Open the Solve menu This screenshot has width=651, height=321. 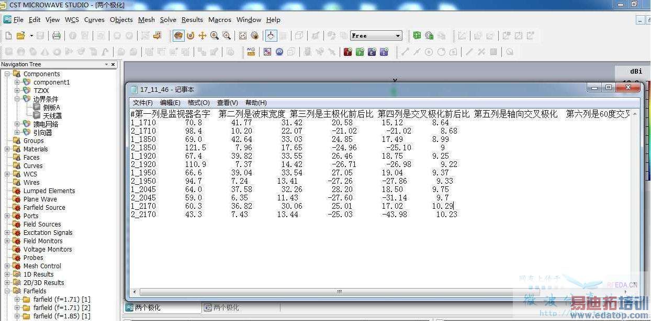coord(168,20)
